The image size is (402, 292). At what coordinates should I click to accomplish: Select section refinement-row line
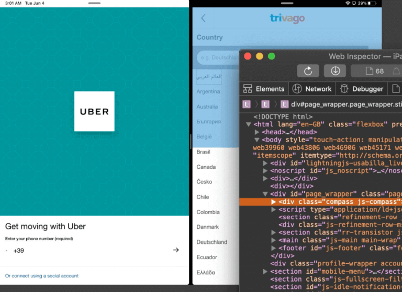pyautogui.click(x=340, y=217)
